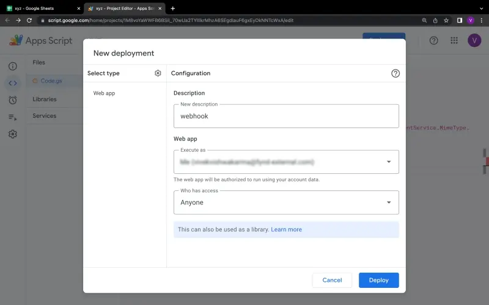This screenshot has width=489, height=305.
Task: Close the Google Sheets browser tab
Action: pos(79,9)
